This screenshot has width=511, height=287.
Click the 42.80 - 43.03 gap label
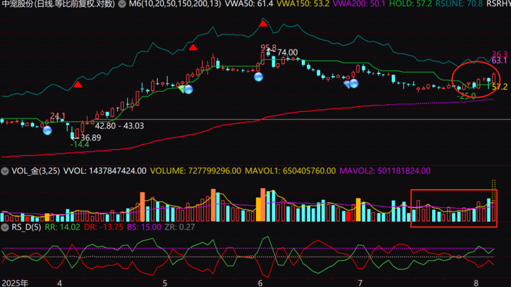[x=119, y=126]
